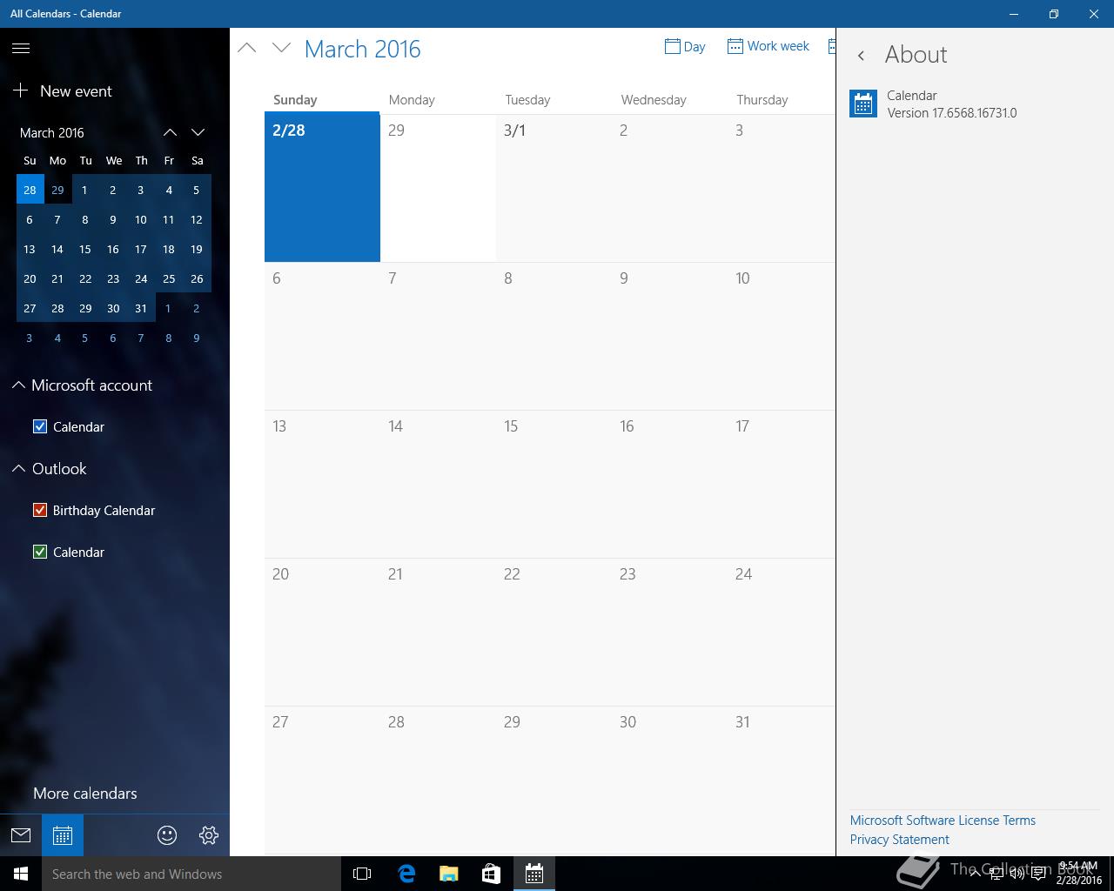Viewport: 1114px width, 891px height.
Task: Click March 2016 mini calendar header
Action: click(x=52, y=132)
